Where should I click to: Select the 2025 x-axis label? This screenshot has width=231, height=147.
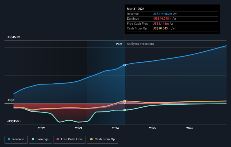click(x=152, y=128)
